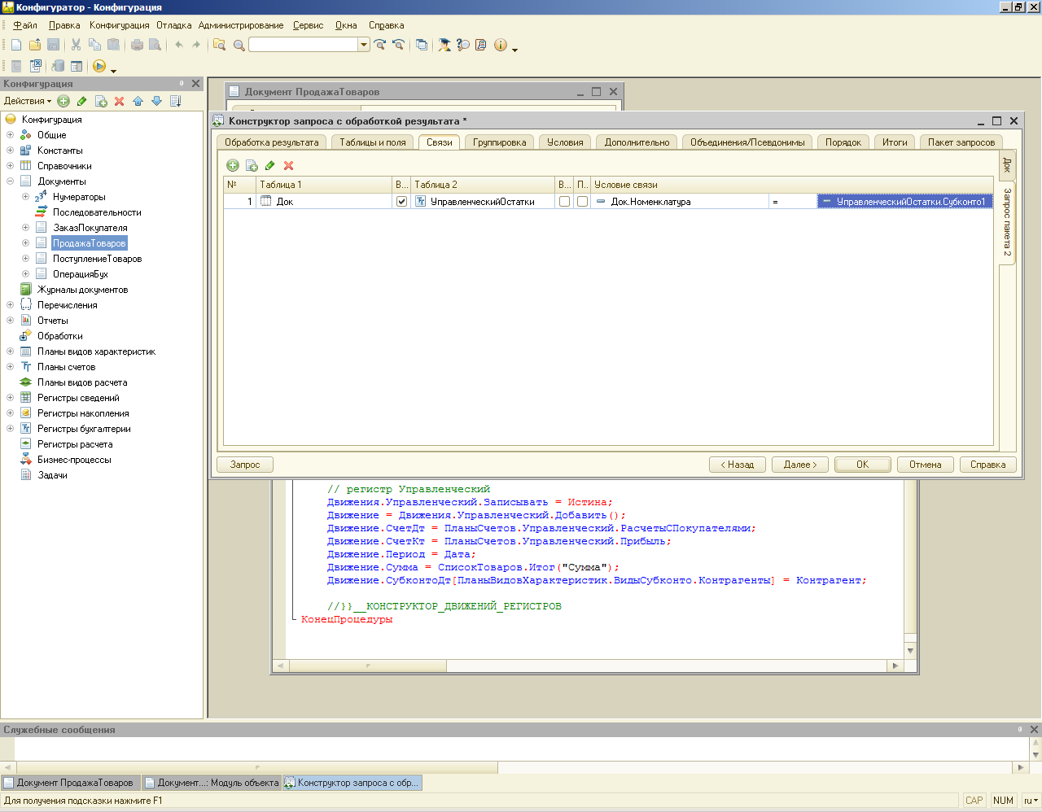Click the Запрос button
The image size is (1042, 812).
245,465
